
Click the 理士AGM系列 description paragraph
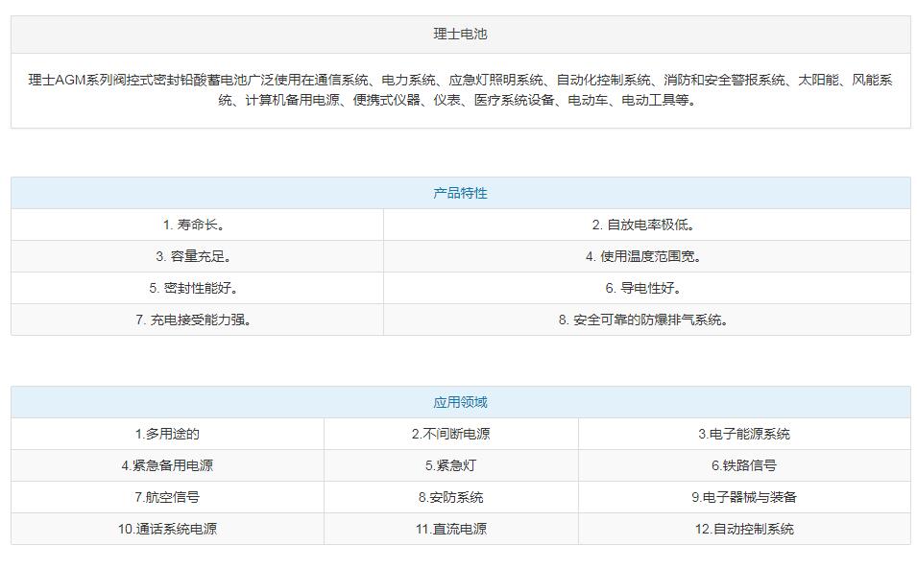point(460,90)
